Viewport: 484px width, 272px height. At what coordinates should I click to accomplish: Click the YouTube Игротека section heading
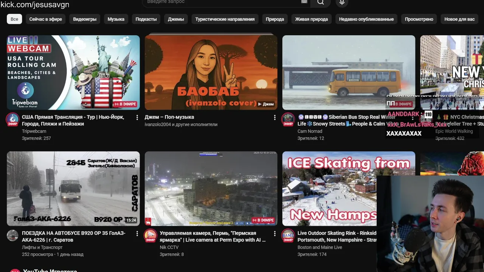pyautogui.click(x=50, y=270)
